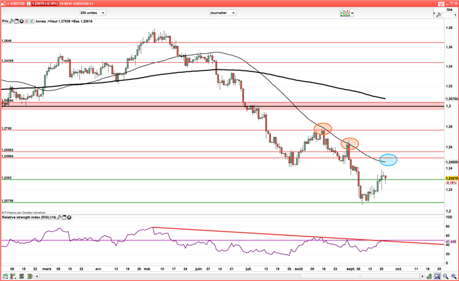This screenshot has height=281, width=459.
Task: Click the first bottom-left chart tool icon
Action: (5, 276)
